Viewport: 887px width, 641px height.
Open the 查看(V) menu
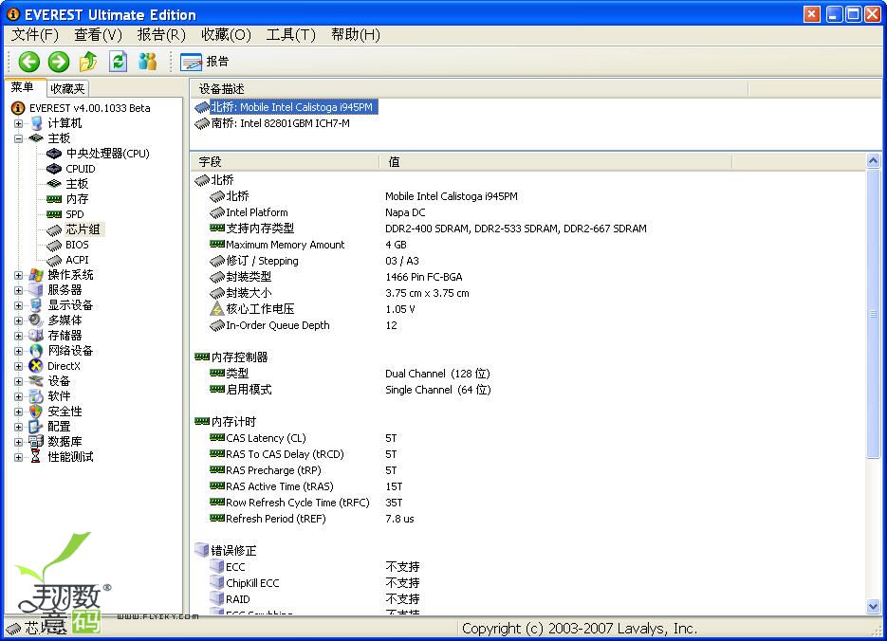(98, 35)
